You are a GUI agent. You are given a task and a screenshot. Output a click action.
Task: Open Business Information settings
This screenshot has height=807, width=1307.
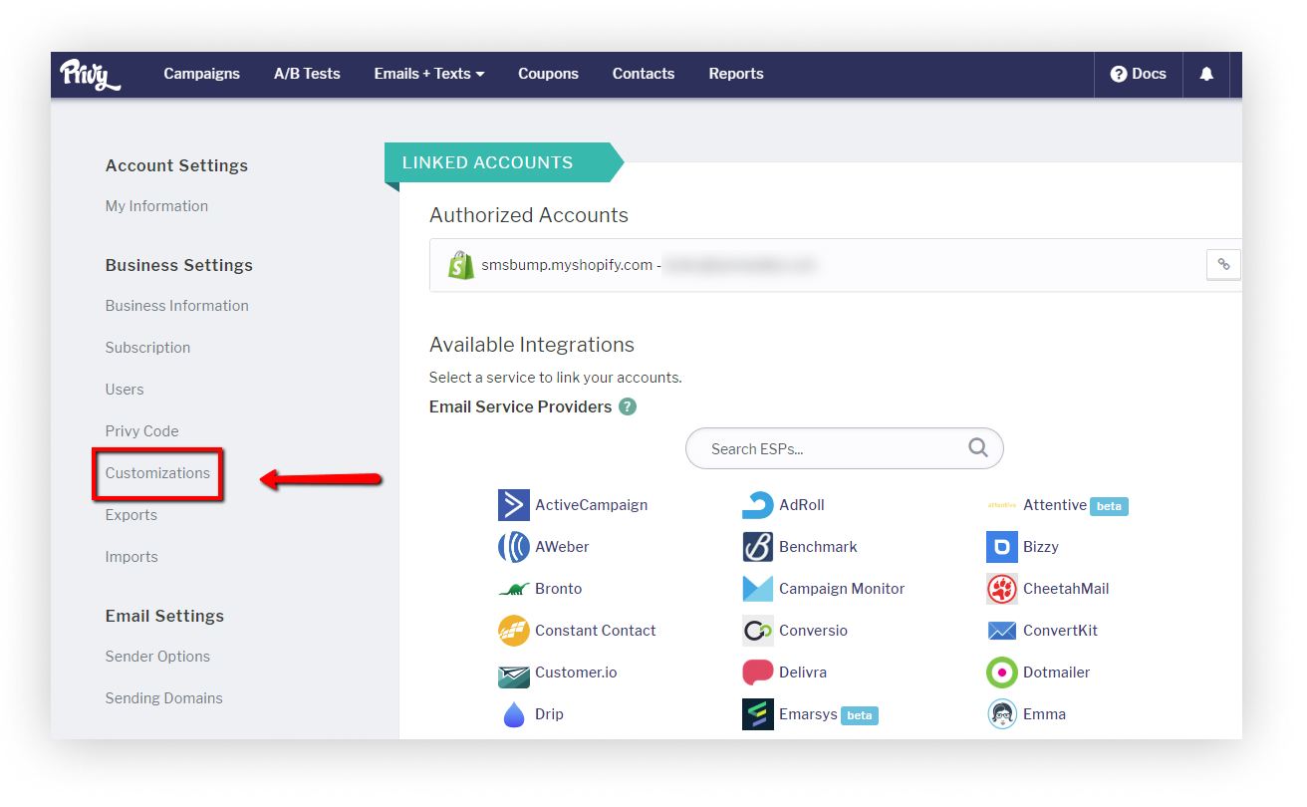177,306
